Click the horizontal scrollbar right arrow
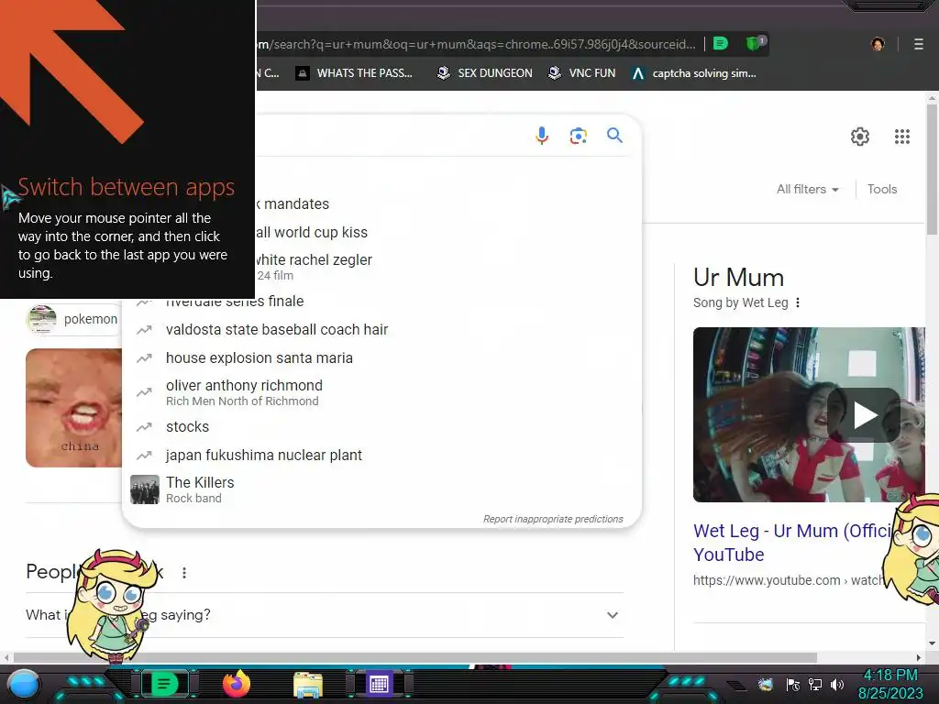939x704 pixels. point(919,657)
